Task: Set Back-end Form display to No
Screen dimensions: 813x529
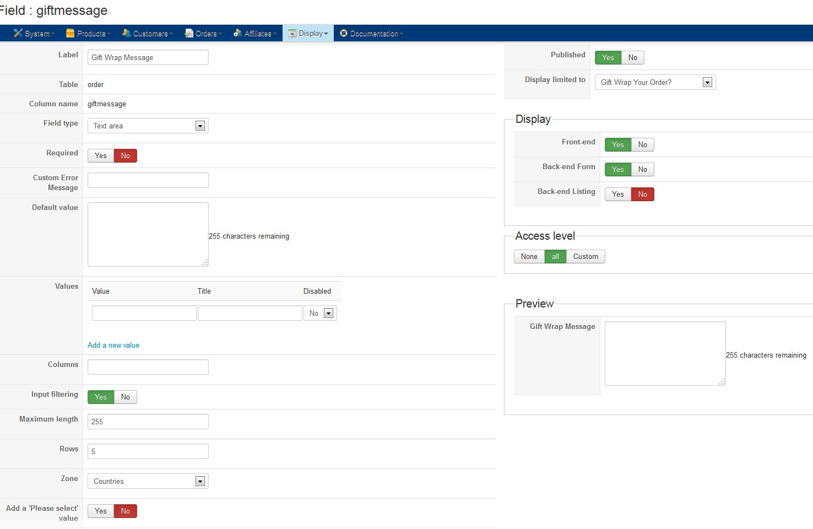Action: click(643, 170)
